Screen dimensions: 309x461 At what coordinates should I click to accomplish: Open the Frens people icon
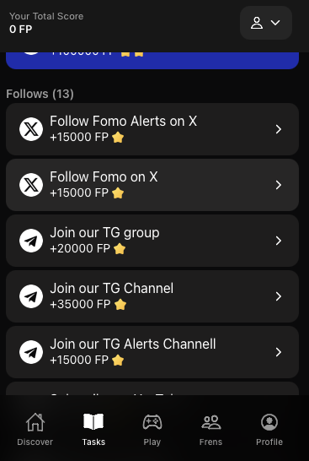click(x=210, y=422)
